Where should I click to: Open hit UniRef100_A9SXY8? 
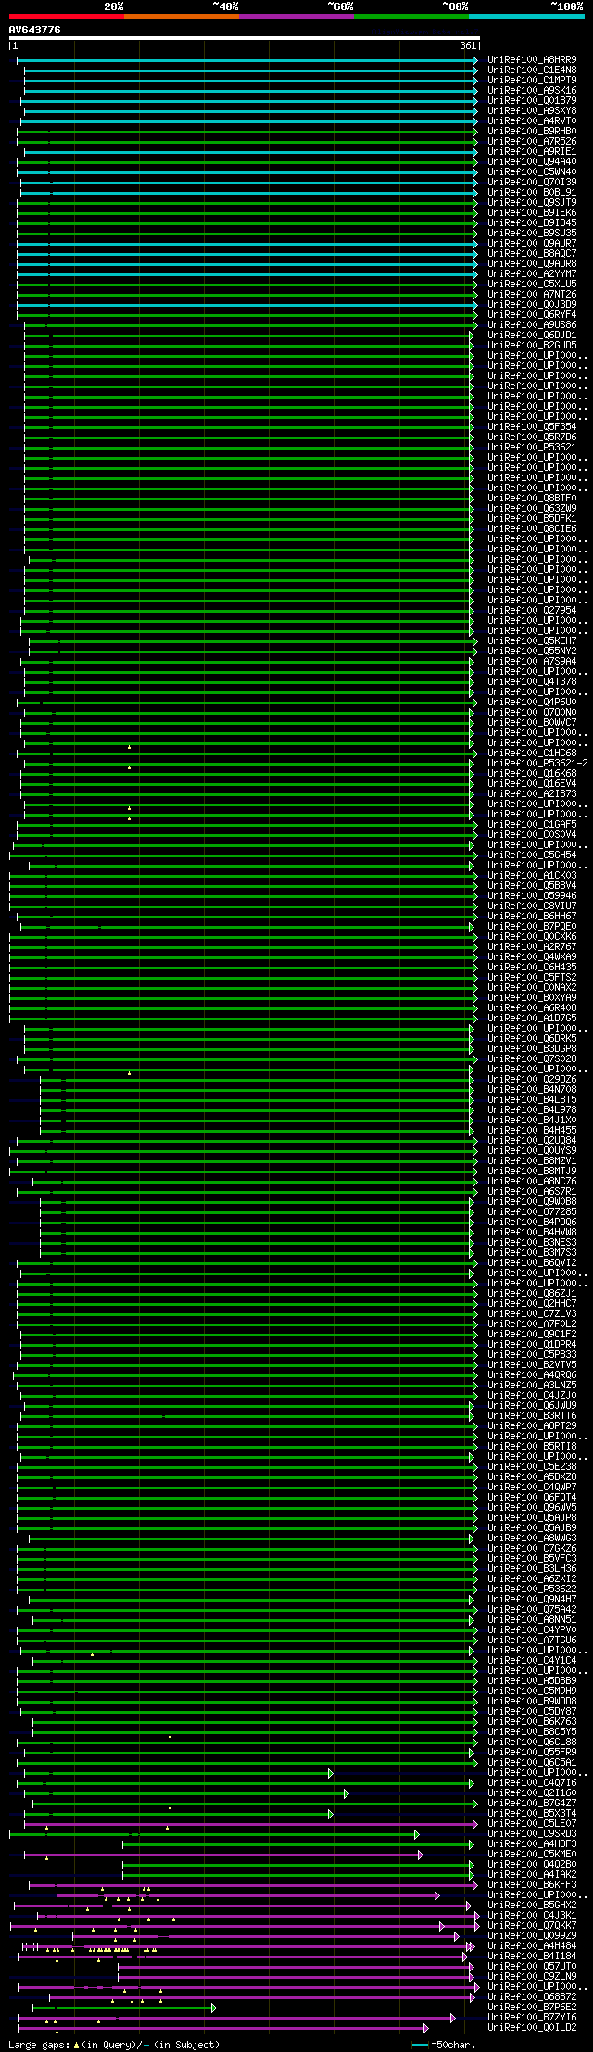coord(532,111)
